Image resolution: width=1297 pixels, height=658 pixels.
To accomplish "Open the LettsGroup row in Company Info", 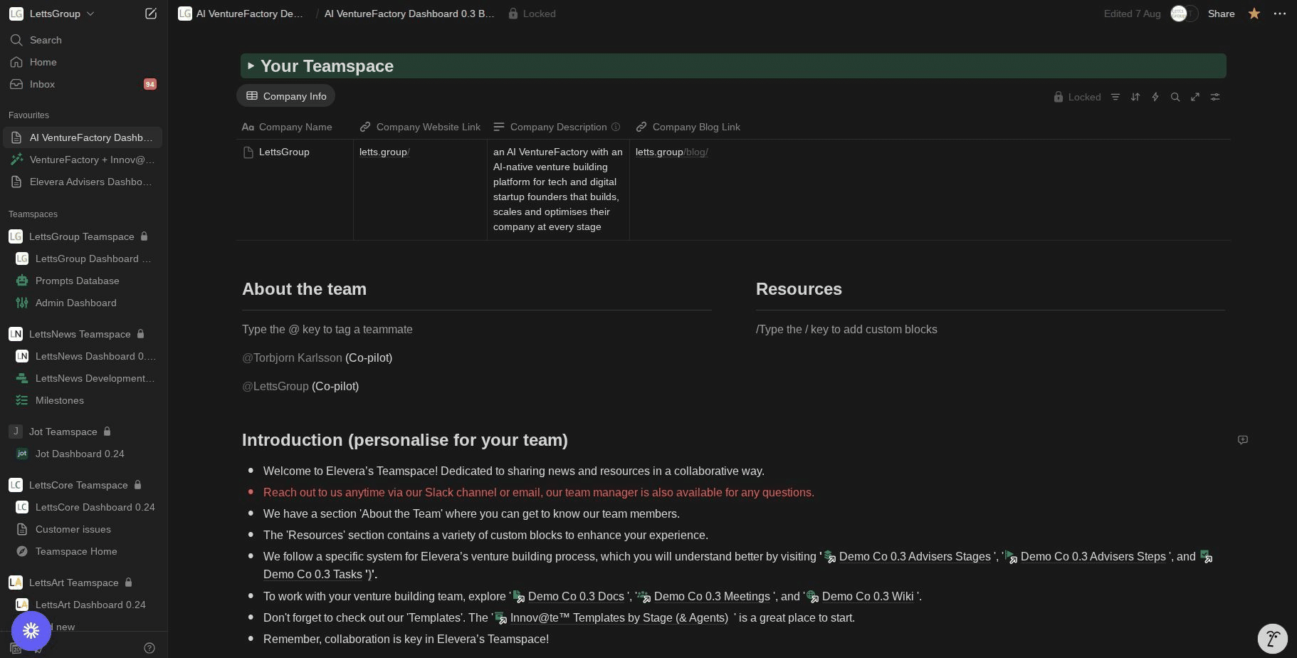I will click(284, 152).
